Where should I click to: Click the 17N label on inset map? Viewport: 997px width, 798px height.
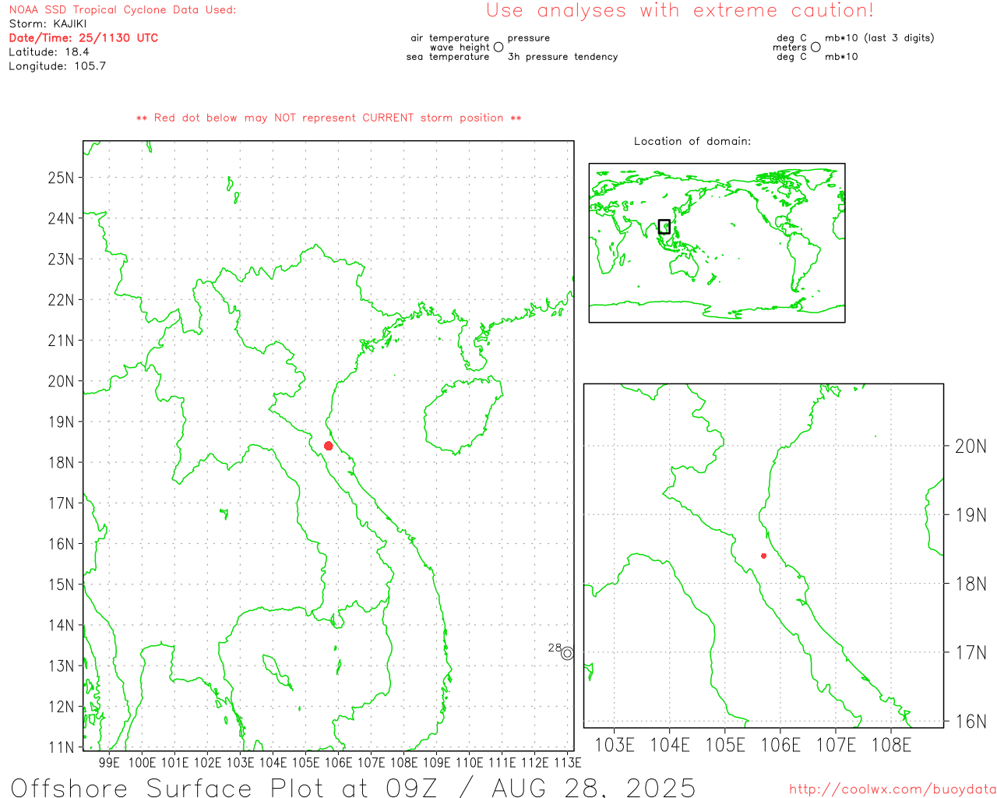coord(971,652)
